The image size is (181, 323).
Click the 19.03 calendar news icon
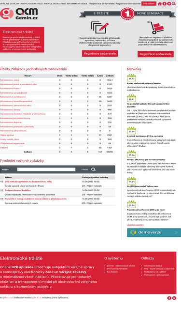point(132,204)
